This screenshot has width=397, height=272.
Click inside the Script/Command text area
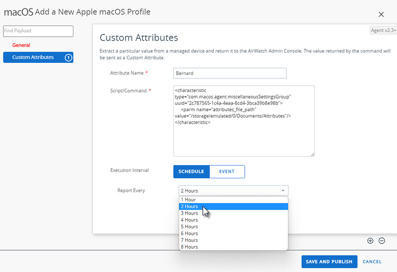tap(244, 121)
